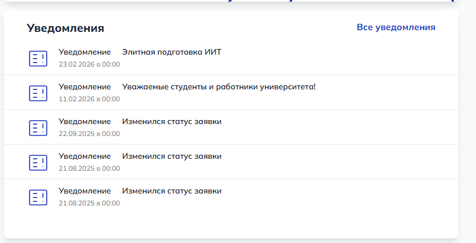476x243 pixels.
Task: Click the date "22.09.2025 в 00:00"
Action: click(89, 134)
